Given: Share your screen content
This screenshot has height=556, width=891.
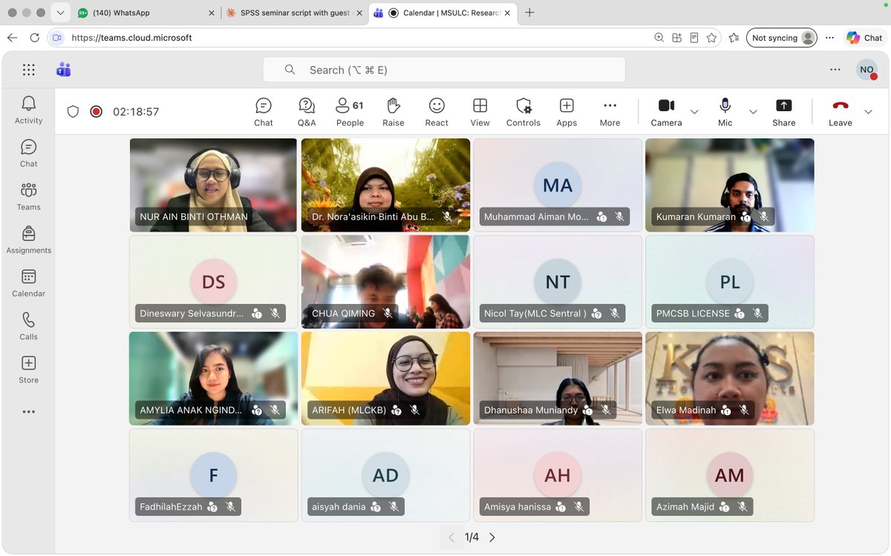Looking at the screenshot, I should click(783, 112).
